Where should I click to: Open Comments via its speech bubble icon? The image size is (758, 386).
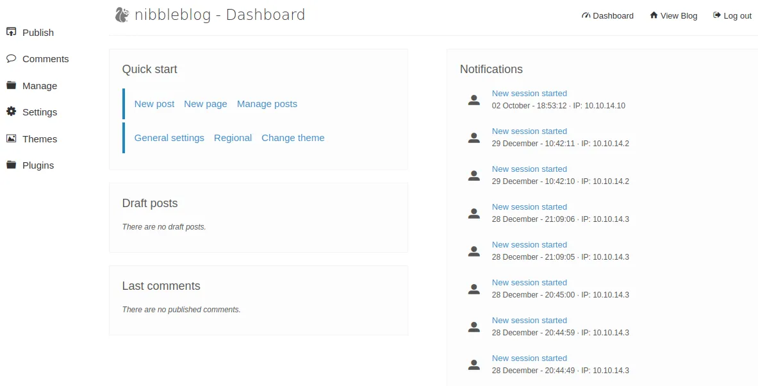pyautogui.click(x=11, y=58)
